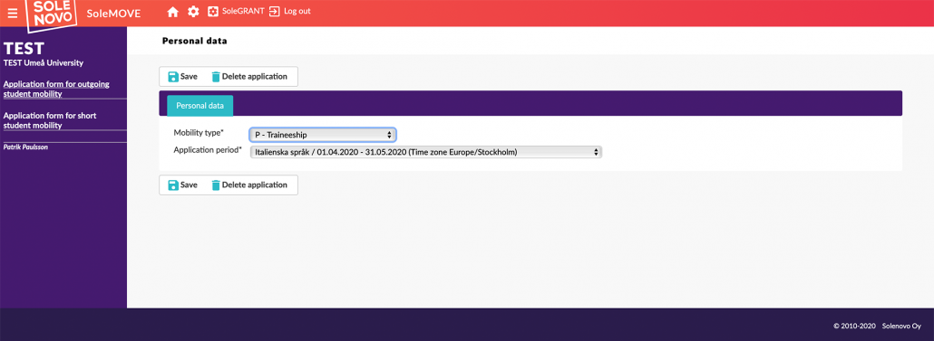Click bottom Delete application button label
This screenshot has height=341, width=934.
[254, 185]
